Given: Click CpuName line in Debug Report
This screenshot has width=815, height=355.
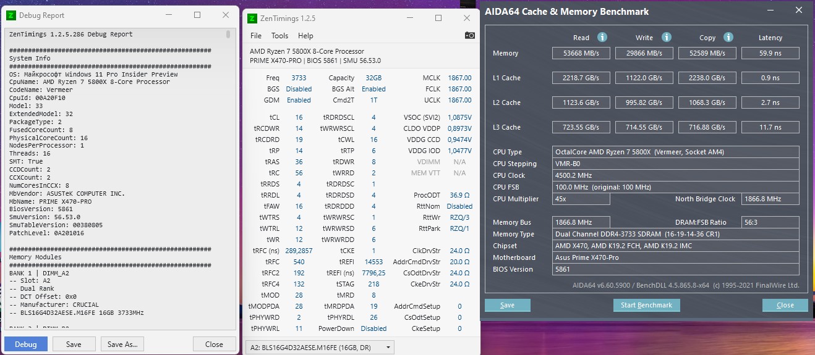Looking at the screenshot, I should coord(89,81).
